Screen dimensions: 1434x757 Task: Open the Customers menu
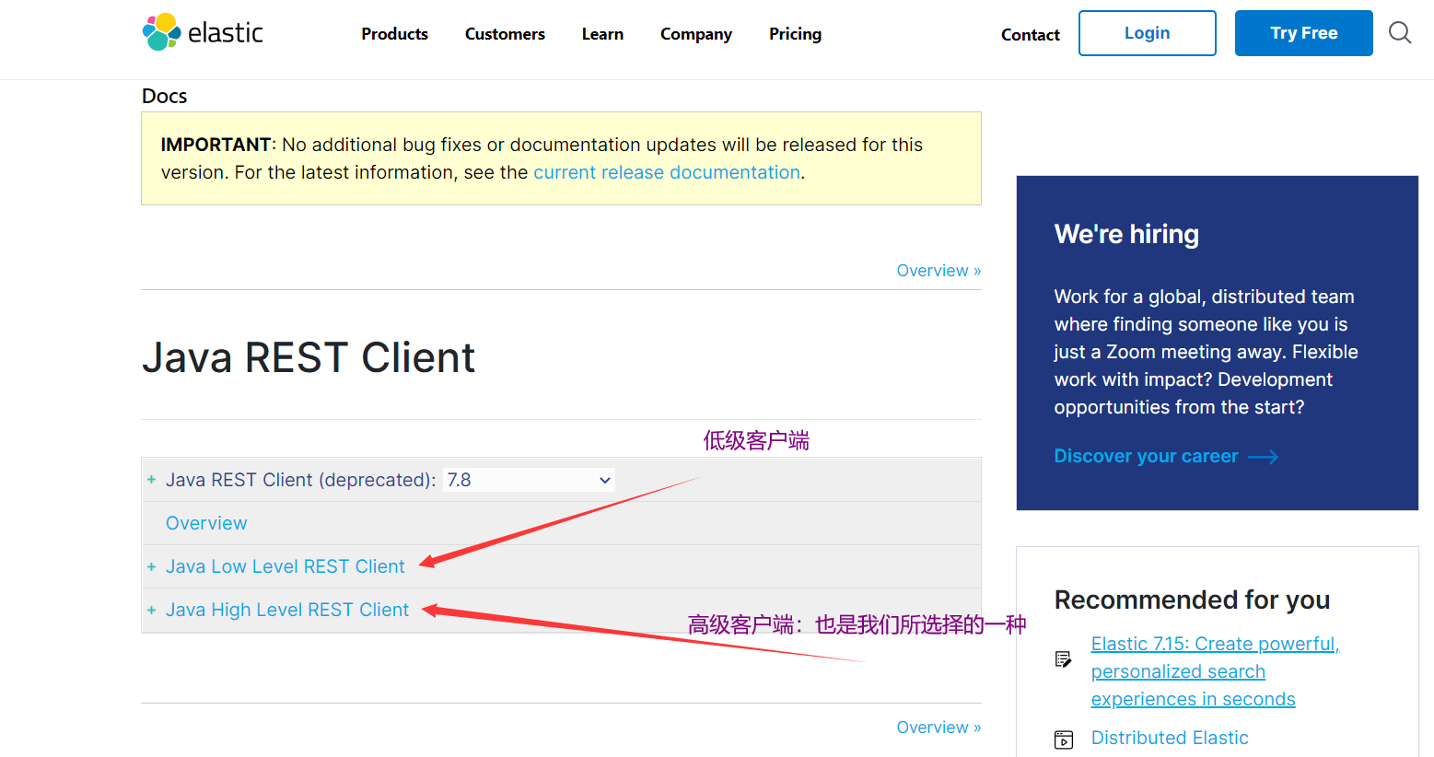pyautogui.click(x=505, y=34)
